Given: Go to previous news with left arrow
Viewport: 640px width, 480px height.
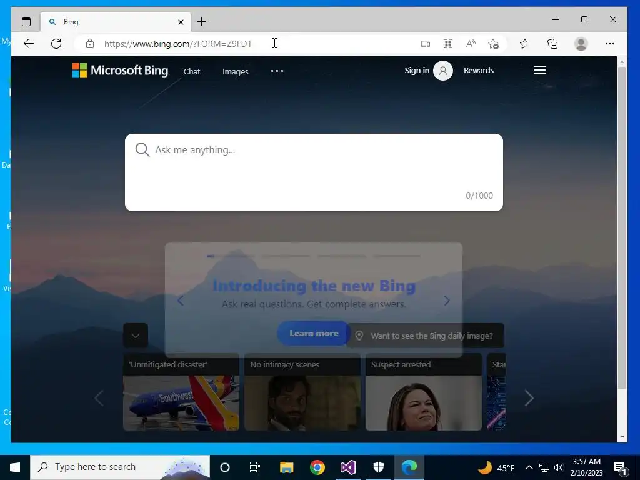Looking at the screenshot, I should tap(99, 398).
